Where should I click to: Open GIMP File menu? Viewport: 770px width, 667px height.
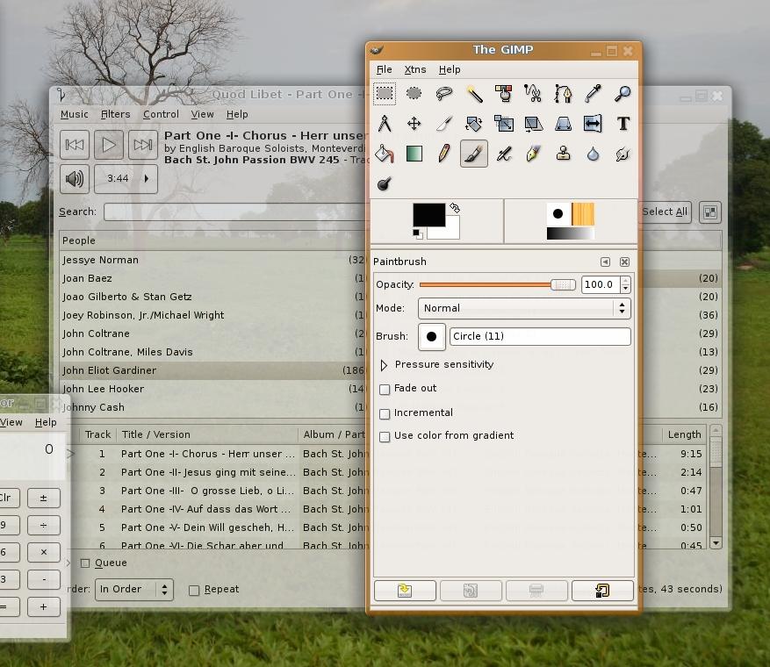click(384, 69)
